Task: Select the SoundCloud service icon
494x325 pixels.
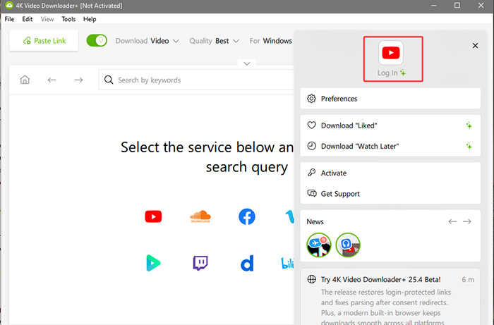Action: click(200, 216)
